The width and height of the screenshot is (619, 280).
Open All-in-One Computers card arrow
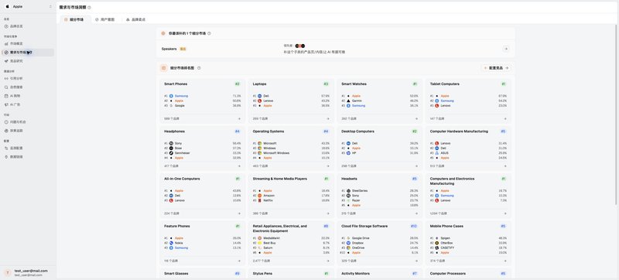click(239, 213)
